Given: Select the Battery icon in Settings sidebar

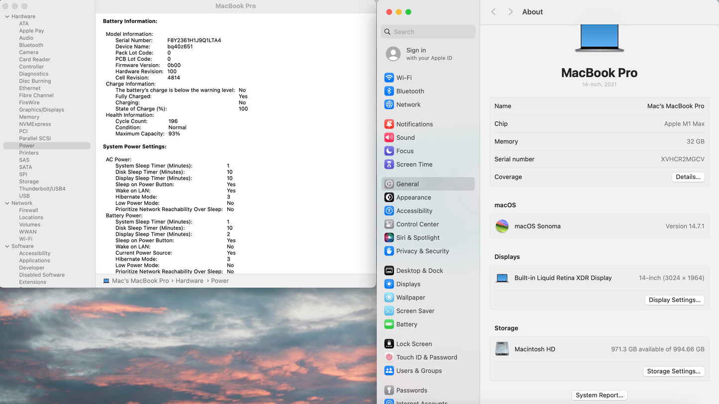Looking at the screenshot, I should (389, 324).
